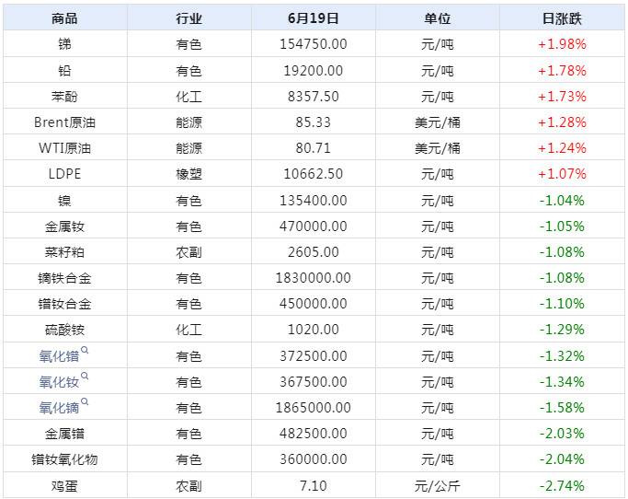The image size is (628, 499).
Task: Select the 锑 commodity name cell
Action: coord(64,44)
